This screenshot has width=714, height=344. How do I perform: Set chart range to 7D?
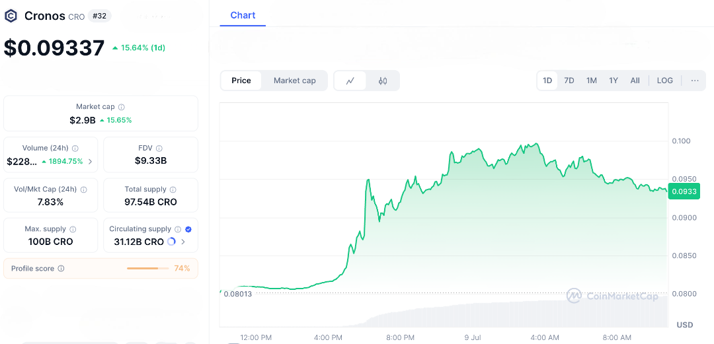tap(569, 81)
